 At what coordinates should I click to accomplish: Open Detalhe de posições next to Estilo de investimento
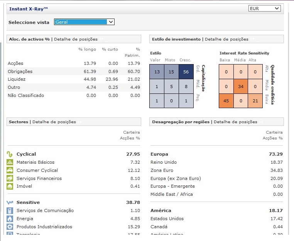coord(226,39)
